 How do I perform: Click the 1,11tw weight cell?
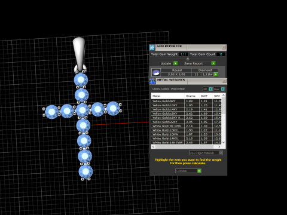207,75
